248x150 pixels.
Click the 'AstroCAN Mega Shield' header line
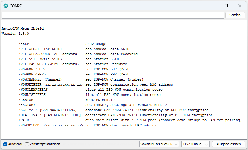point(23,28)
